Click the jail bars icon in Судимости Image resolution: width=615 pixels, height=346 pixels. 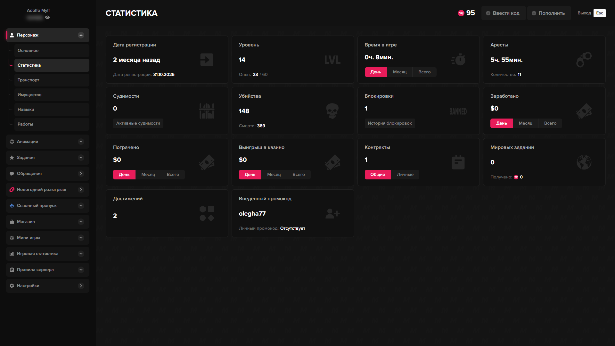207,111
